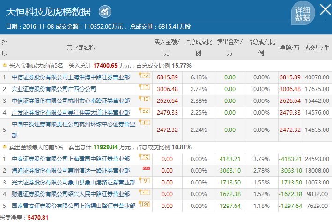
Task: Select buy amount cell 6815.89
Action: click(167, 77)
